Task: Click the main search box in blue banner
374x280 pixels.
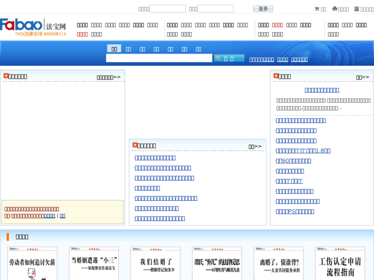Action: 159,58
